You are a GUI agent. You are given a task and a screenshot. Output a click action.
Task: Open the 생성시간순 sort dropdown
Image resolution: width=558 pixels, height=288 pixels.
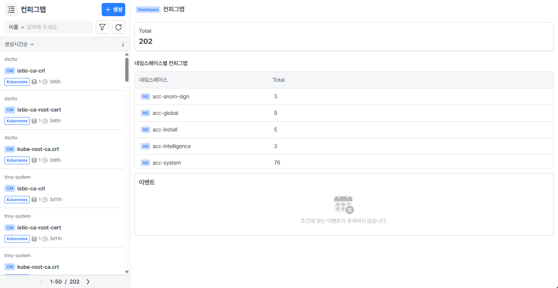click(x=19, y=44)
